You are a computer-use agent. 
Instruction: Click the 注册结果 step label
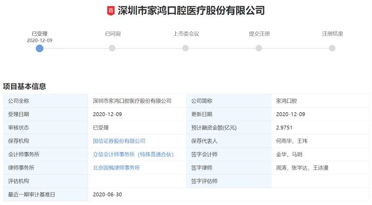[333, 34]
